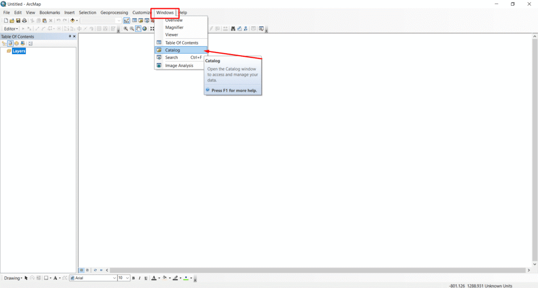538x288 pixels.
Task: Save the current map document
Action: click(x=18, y=20)
